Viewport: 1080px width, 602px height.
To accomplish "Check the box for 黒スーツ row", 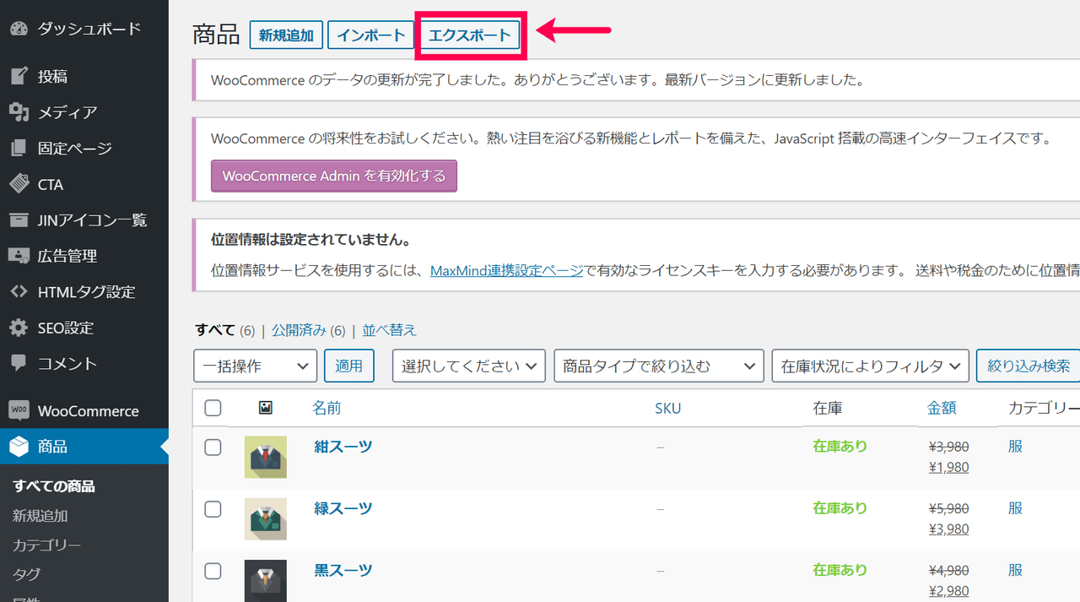I will (x=213, y=571).
